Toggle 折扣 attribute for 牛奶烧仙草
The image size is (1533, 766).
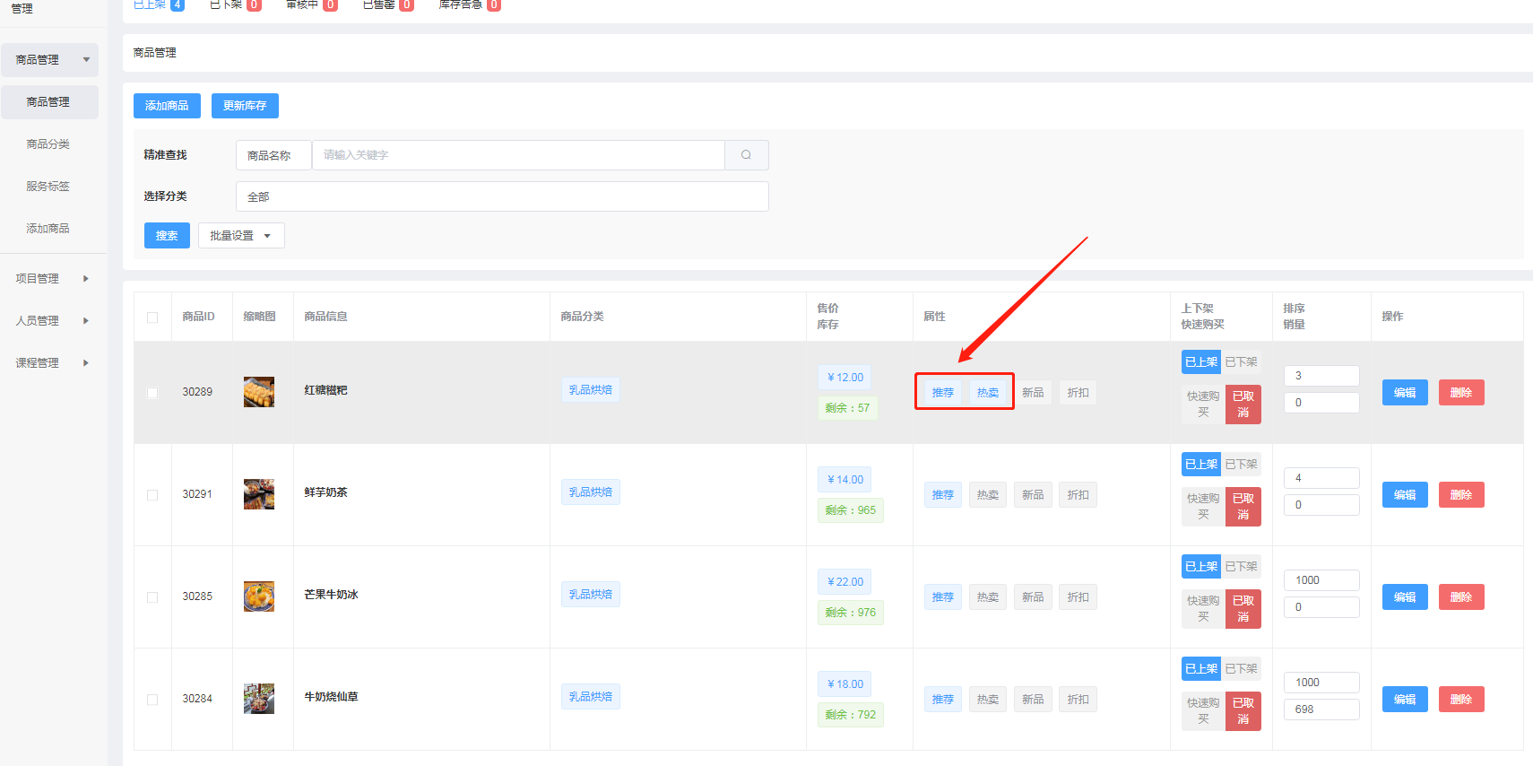pyautogui.click(x=1078, y=700)
